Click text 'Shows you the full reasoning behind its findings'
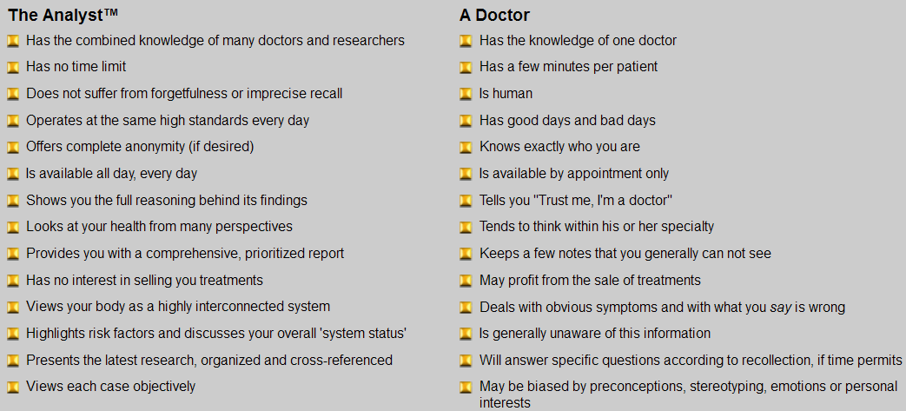The height and width of the screenshot is (411, 906). click(166, 200)
